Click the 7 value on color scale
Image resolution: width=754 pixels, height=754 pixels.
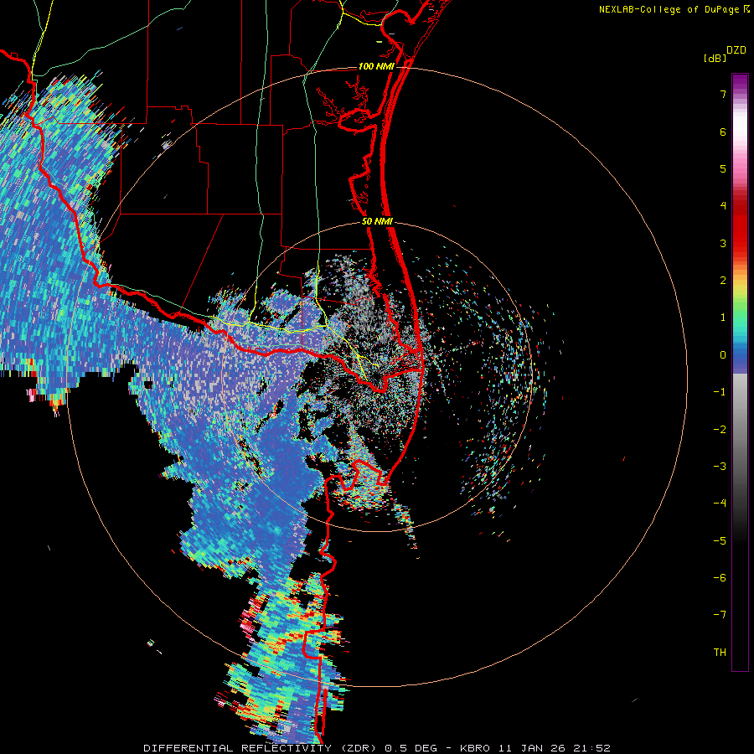tap(723, 94)
